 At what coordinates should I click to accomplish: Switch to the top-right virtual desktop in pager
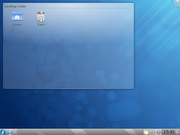pos(20,130)
